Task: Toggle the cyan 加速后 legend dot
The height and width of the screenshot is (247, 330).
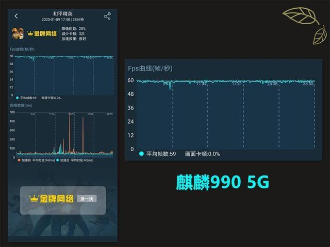Action: (x=57, y=160)
